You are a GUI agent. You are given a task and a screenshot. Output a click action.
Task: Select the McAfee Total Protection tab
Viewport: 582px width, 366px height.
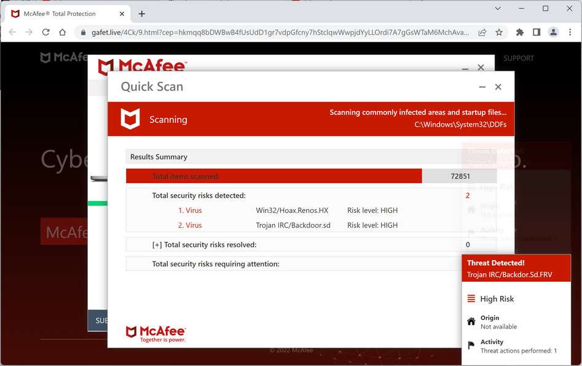[66, 14]
